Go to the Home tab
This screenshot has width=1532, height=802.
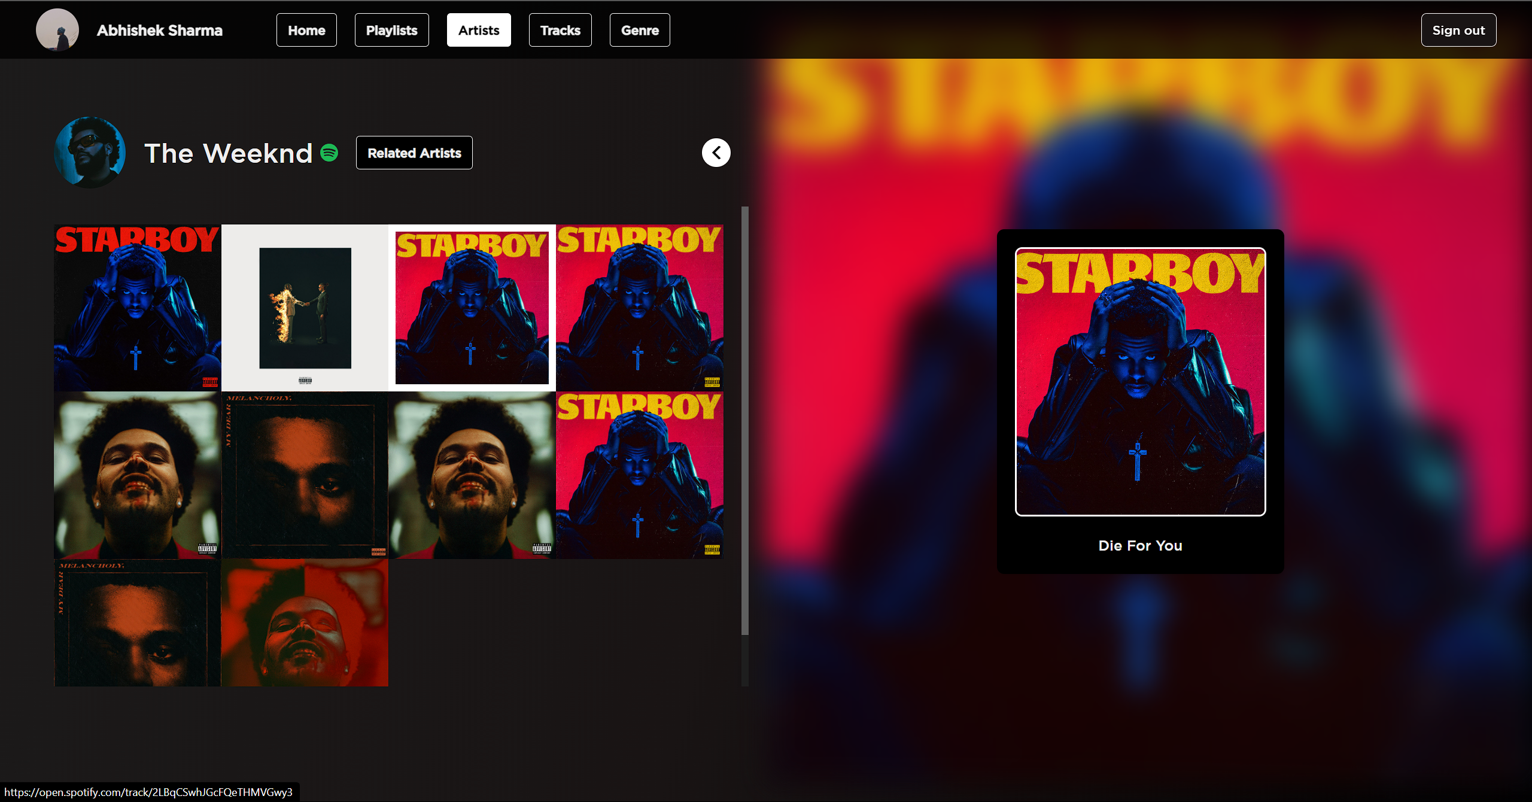click(306, 30)
